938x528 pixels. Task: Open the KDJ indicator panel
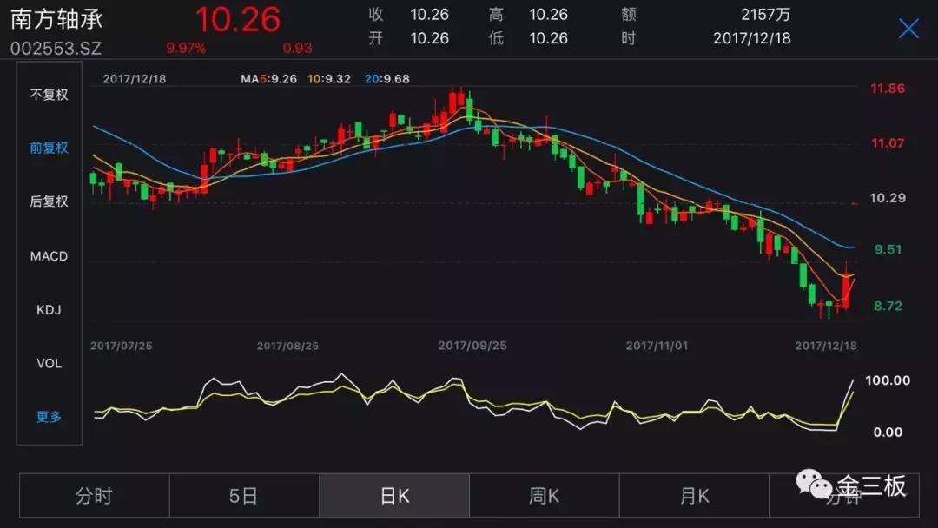(x=48, y=309)
